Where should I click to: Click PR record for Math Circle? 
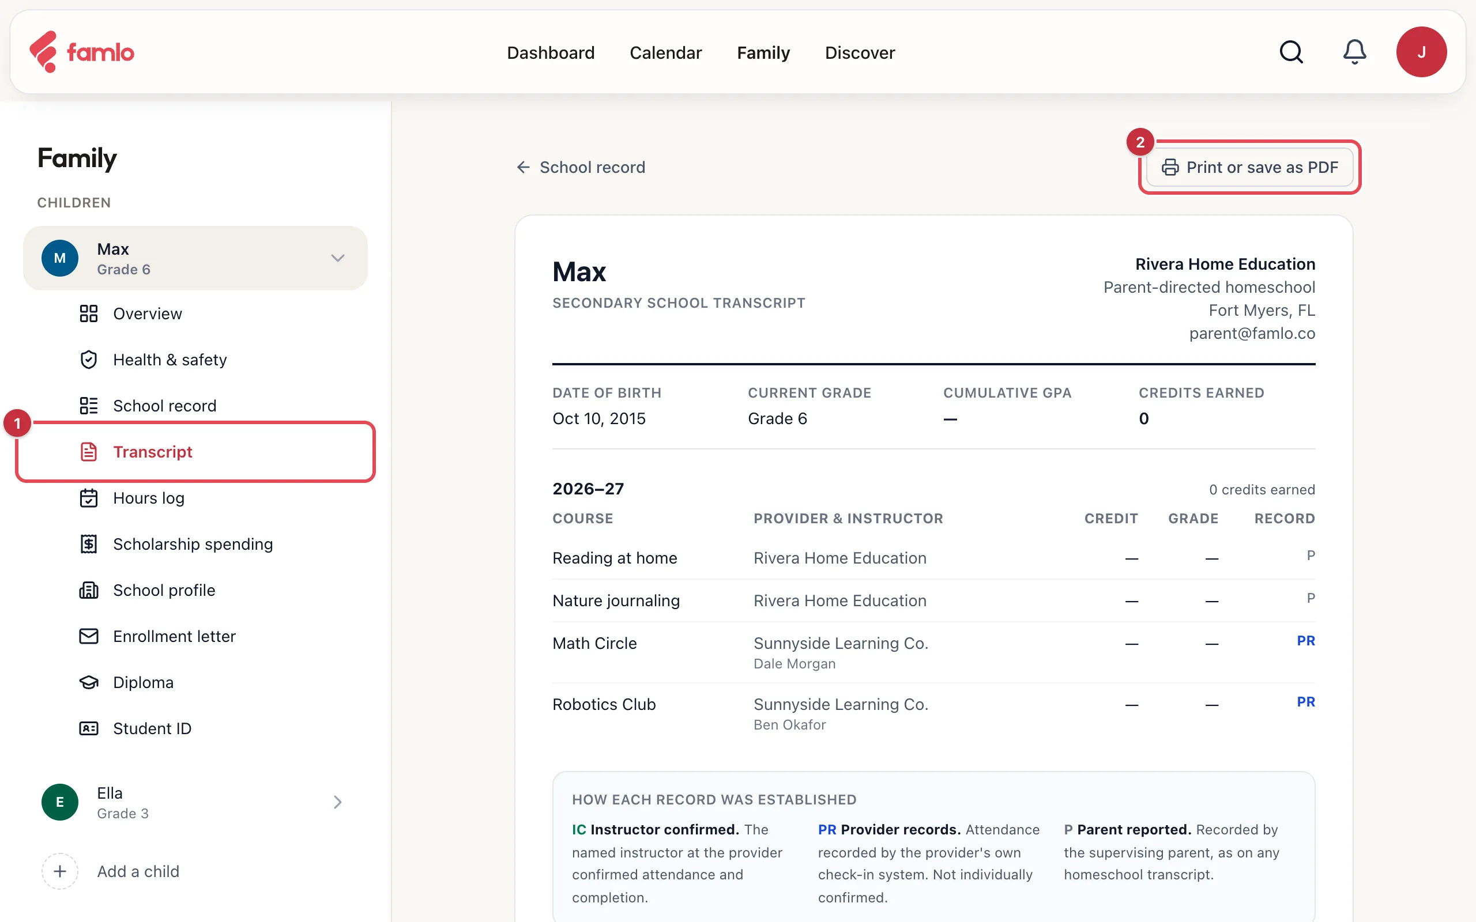[x=1306, y=641]
